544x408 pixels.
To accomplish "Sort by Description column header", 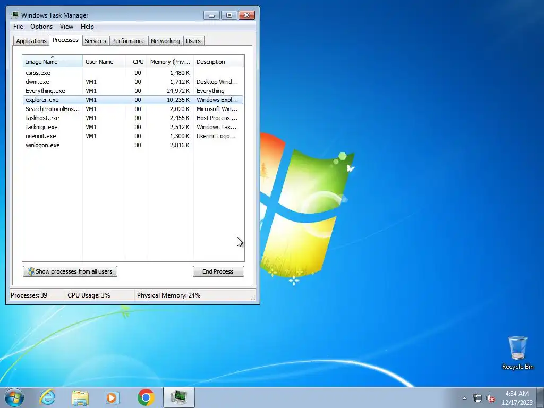I will (x=218, y=62).
